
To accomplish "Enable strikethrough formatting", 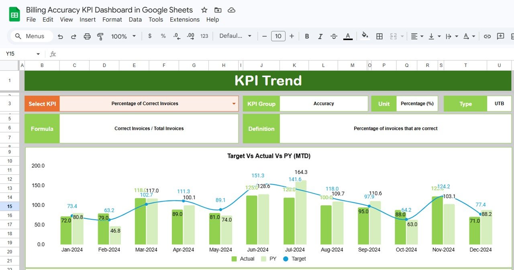I will pyautogui.click(x=334, y=36).
